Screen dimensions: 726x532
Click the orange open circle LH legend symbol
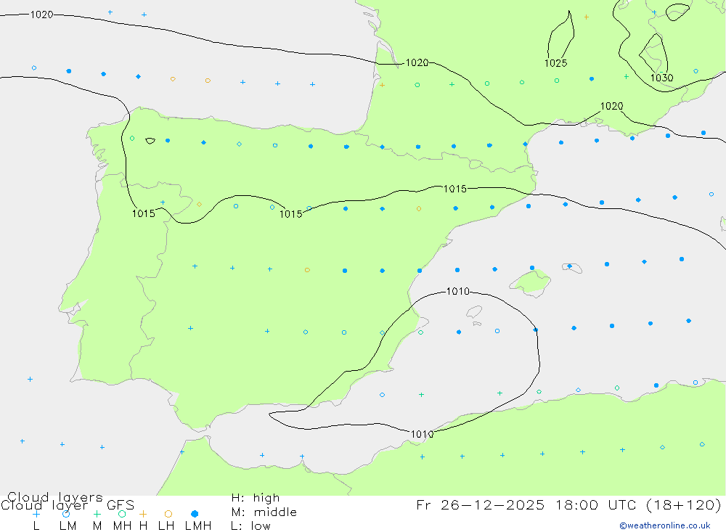click(168, 514)
